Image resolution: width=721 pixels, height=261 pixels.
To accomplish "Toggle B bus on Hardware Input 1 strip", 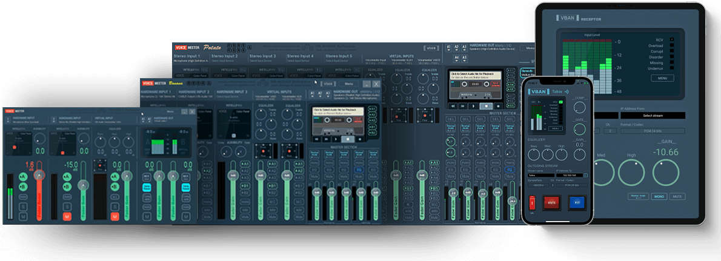I will (23, 187).
